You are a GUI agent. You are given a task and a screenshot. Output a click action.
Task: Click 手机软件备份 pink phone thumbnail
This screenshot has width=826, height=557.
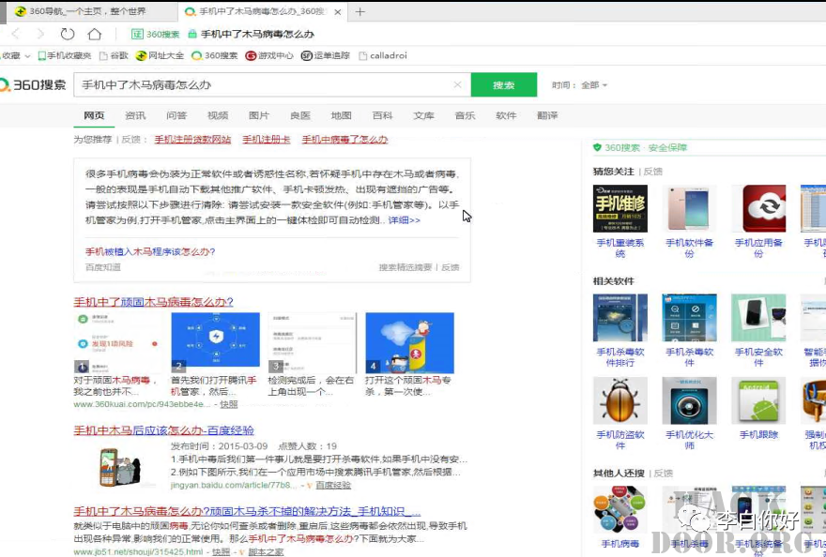pyautogui.click(x=689, y=208)
